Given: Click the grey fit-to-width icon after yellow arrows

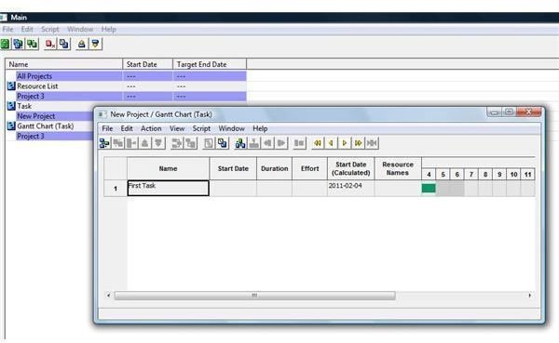Looking at the screenshot, I should pyautogui.click(x=372, y=143).
